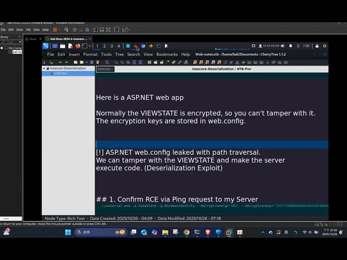Click the find in nodes toolbar icon

[x=107, y=62]
